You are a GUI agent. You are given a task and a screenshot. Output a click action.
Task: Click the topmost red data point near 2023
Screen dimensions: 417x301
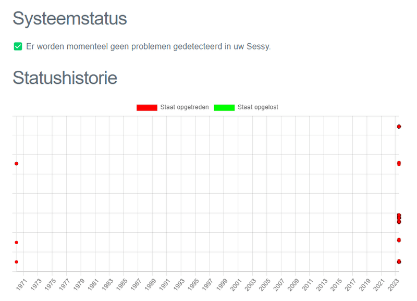coord(399,127)
